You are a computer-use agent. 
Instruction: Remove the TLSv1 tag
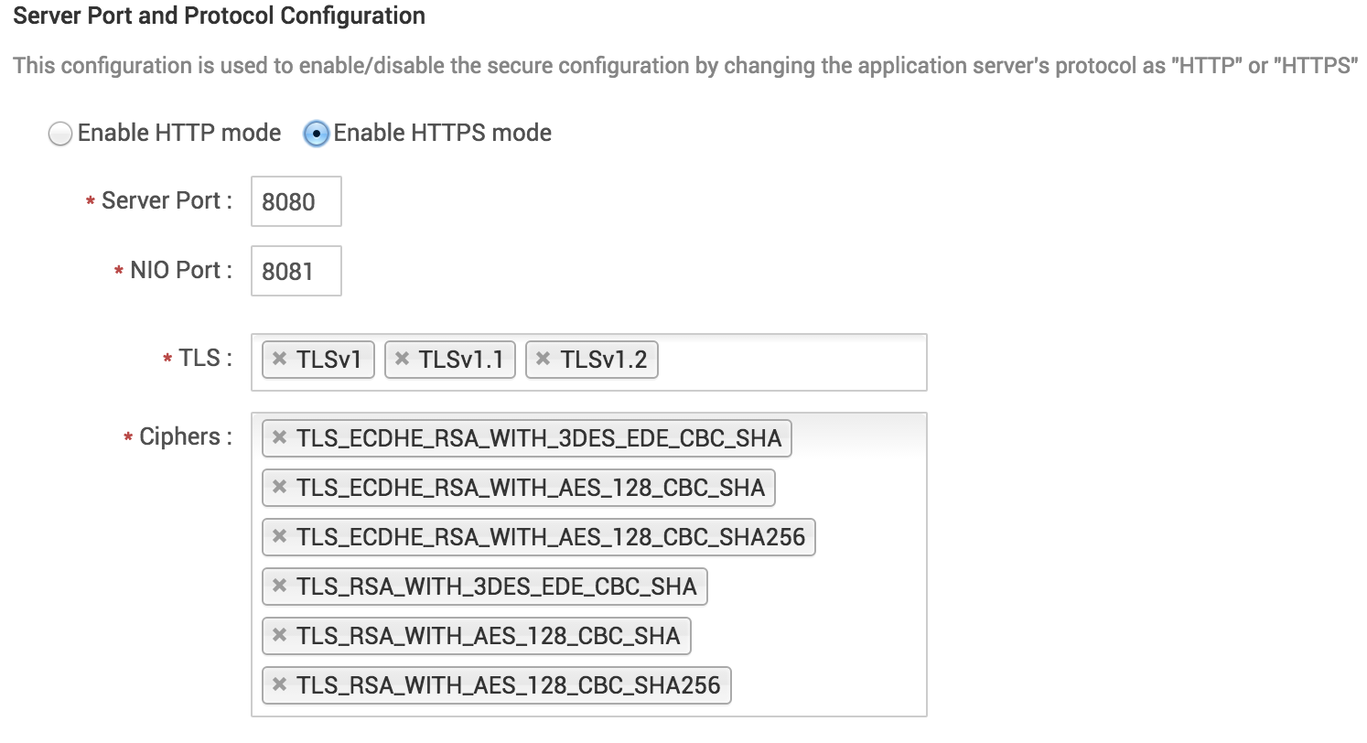pyautogui.click(x=280, y=360)
